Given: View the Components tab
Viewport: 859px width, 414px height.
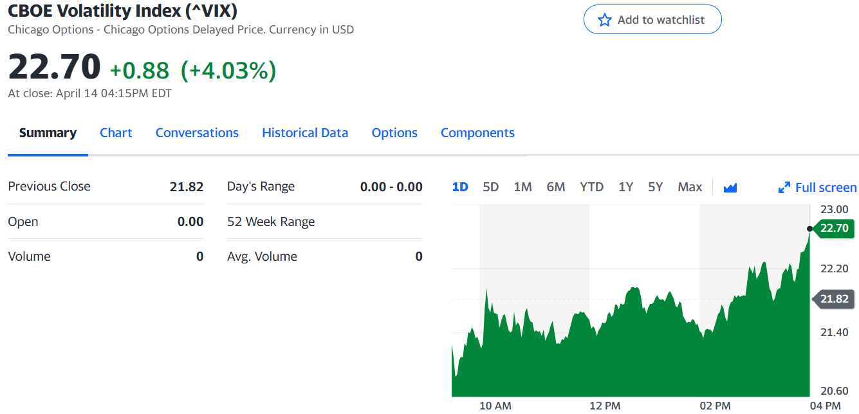Looking at the screenshot, I should click(477, 133).
